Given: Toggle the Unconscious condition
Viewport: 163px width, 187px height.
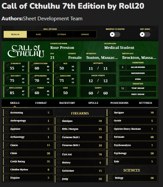Looking at the screenshot, I should pos(138,73).
